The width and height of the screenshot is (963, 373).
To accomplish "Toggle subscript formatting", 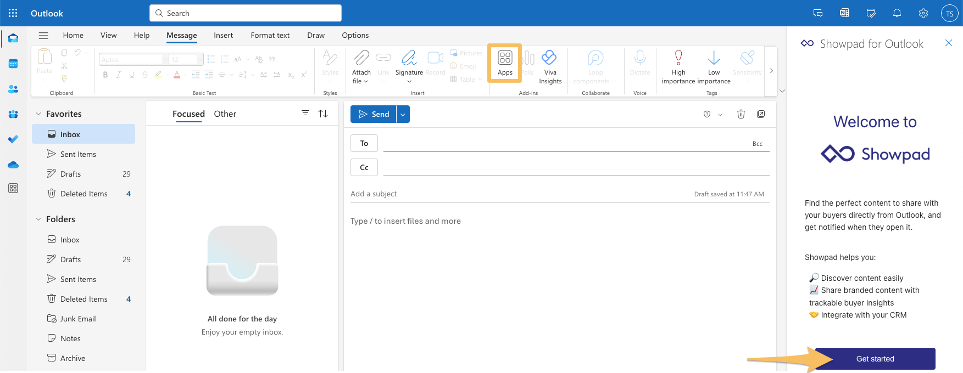I will 291,75.
